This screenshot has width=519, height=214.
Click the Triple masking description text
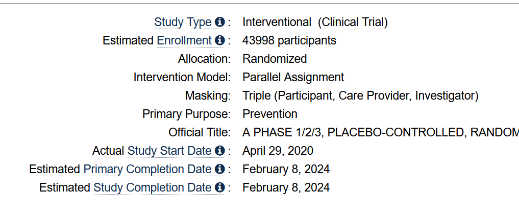(360, 96)
